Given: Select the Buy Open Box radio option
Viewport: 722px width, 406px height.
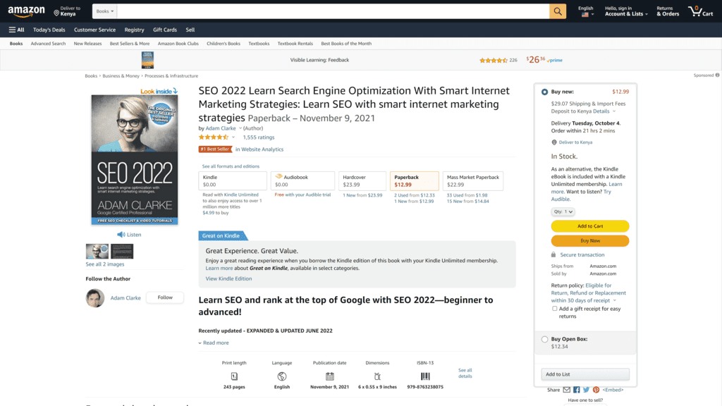Looking at the screenshot, I should coord(545,339).
